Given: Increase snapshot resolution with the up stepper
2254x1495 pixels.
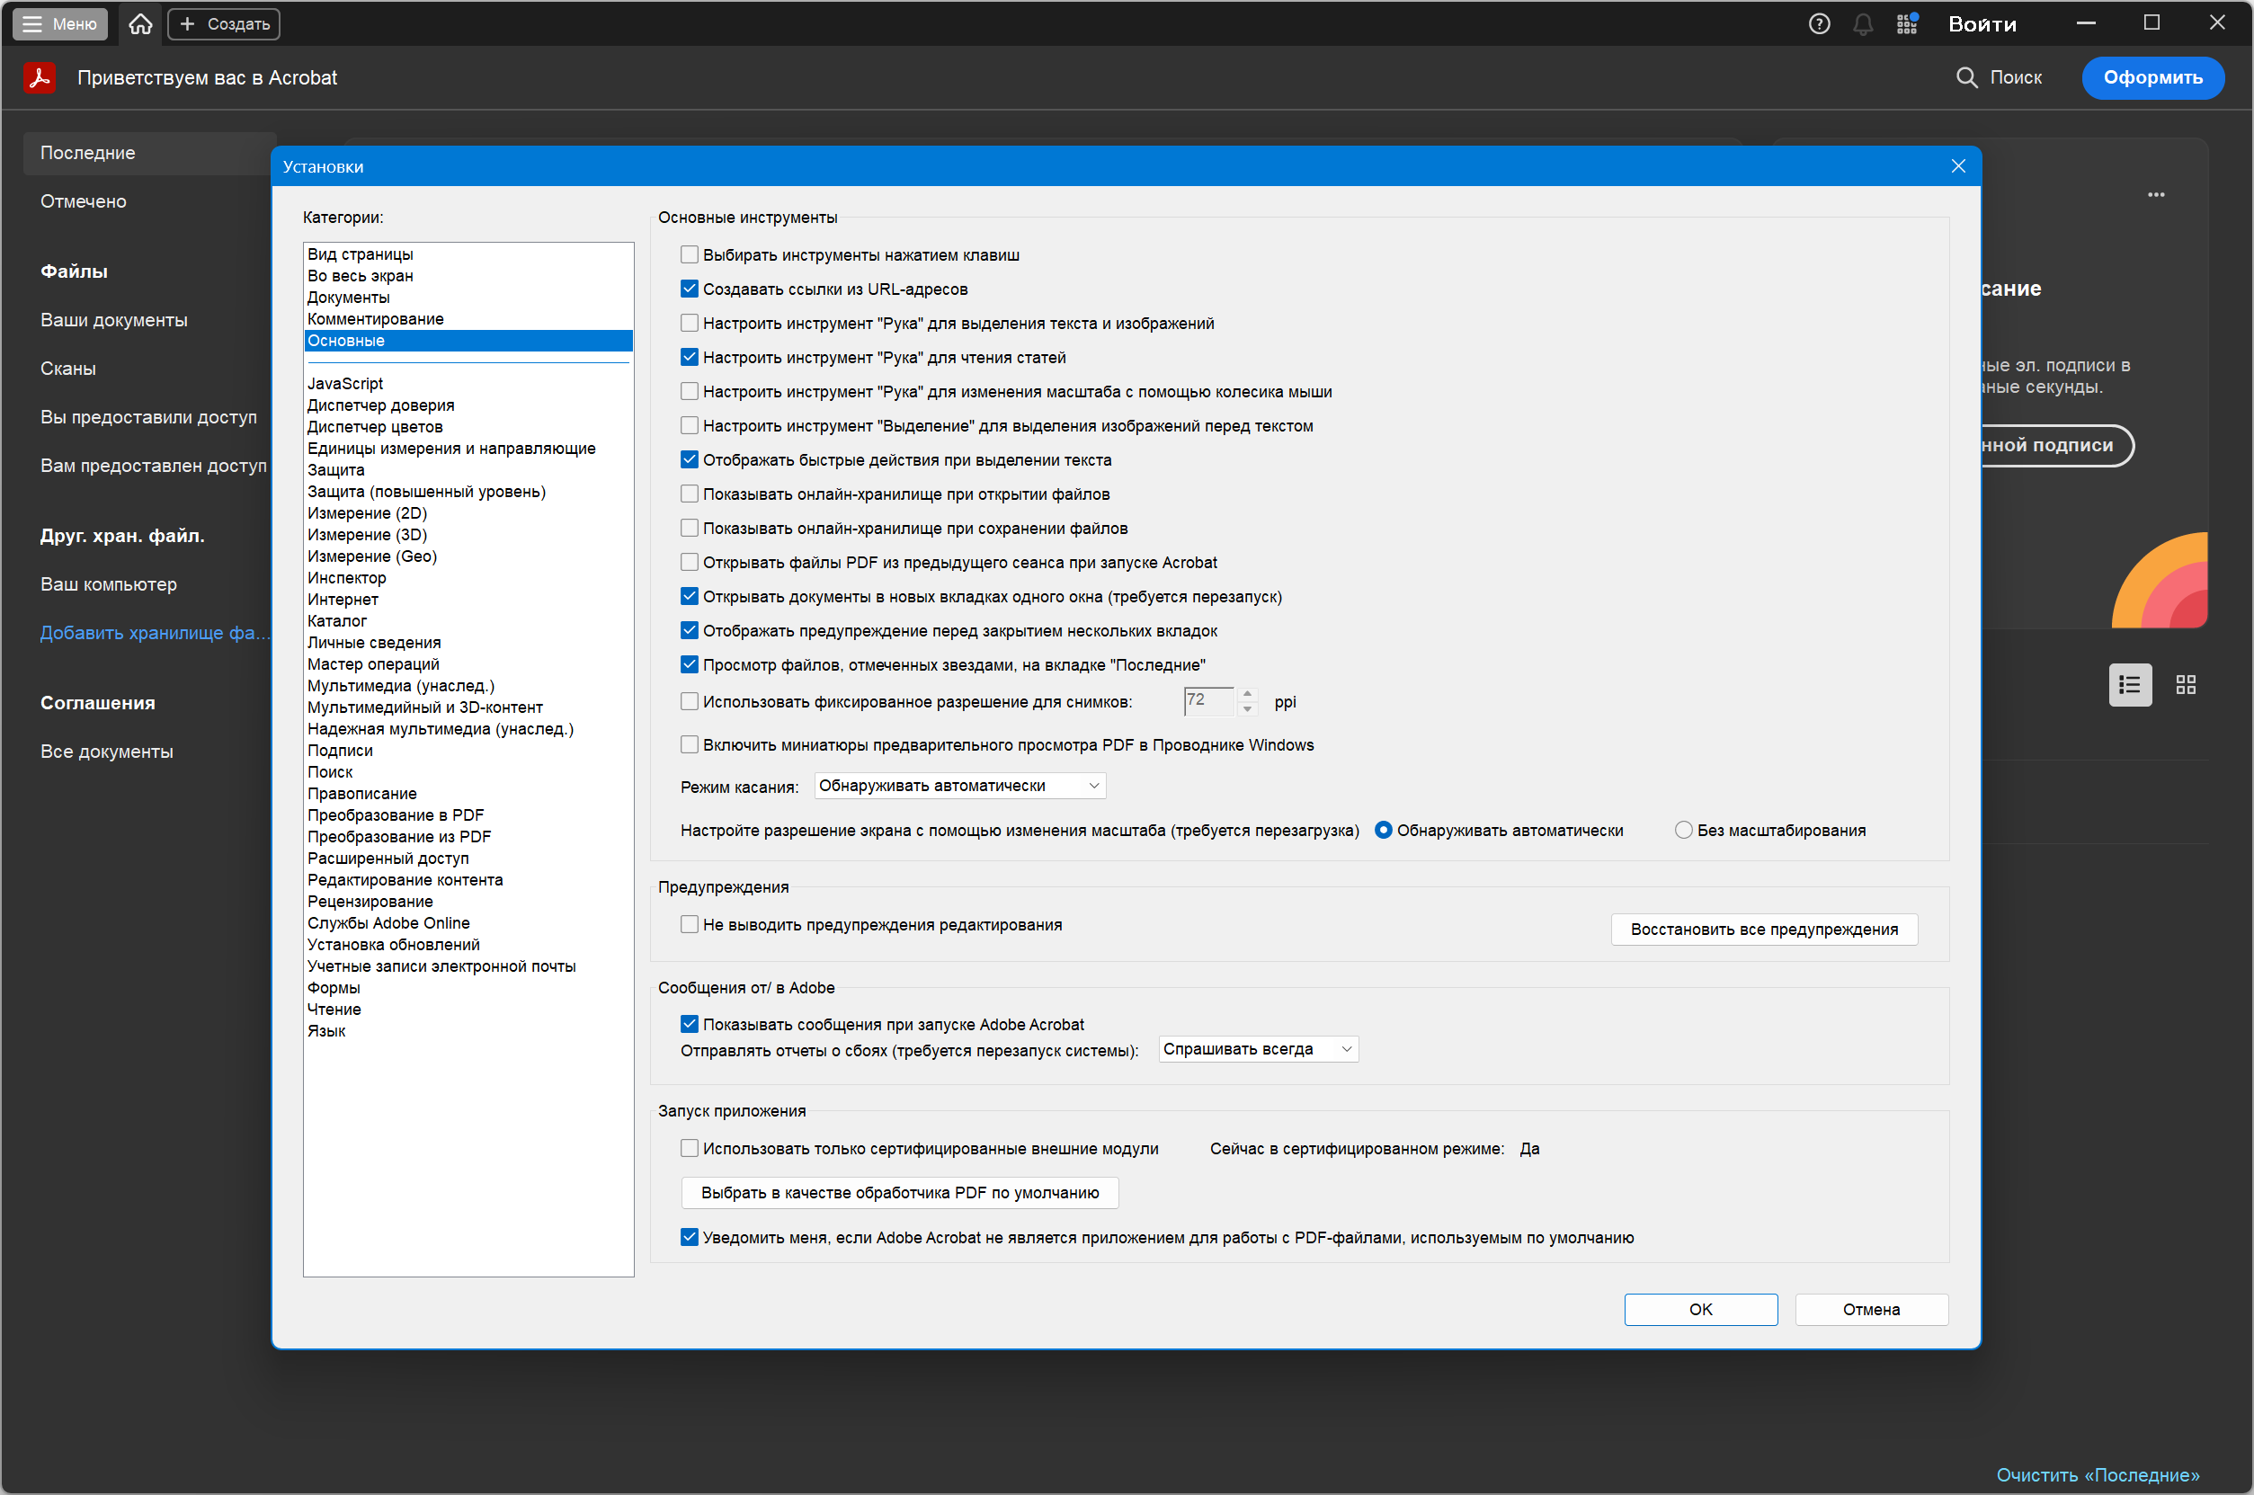Looking at the screenshot, I should click(x=1247, y=694).
